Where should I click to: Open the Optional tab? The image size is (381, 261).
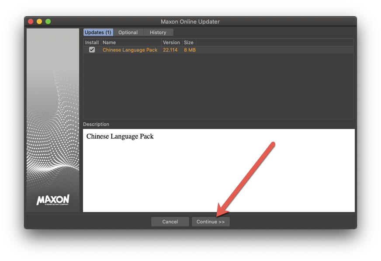click(x=128, y=32)
